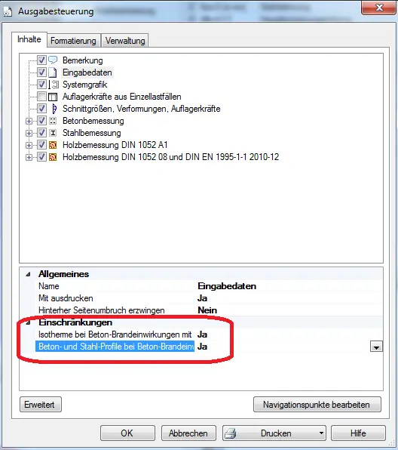
Task: Click the Betonbemessung dotted icon
Action: click(x=53, y=121)
